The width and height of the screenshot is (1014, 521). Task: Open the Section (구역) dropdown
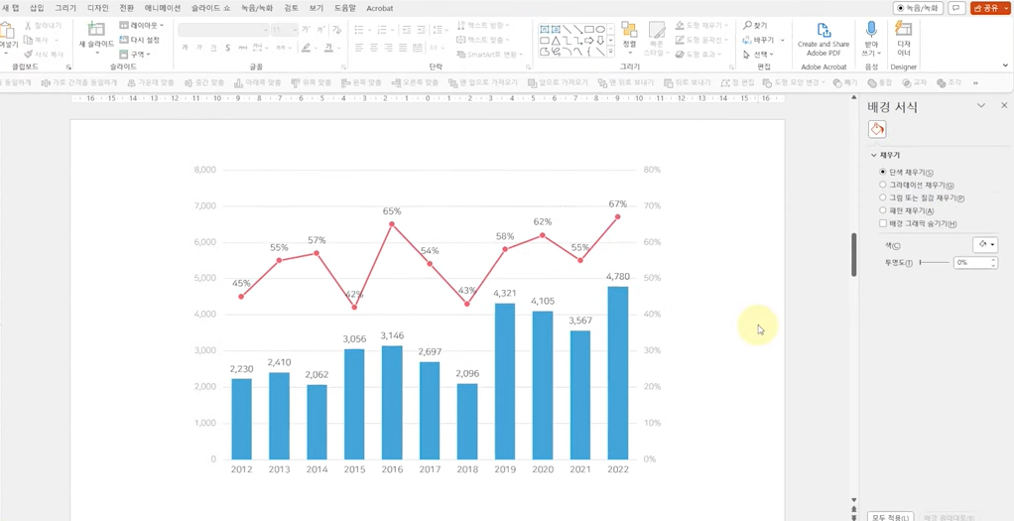coord(135,55)
